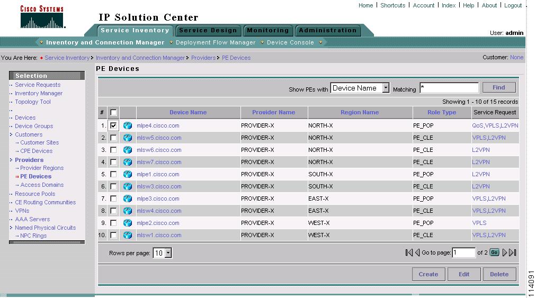Viewport: 536px width, 298px height.
Task: Open the mlpe2.cisco.com device link
Action: coord(158,223)
